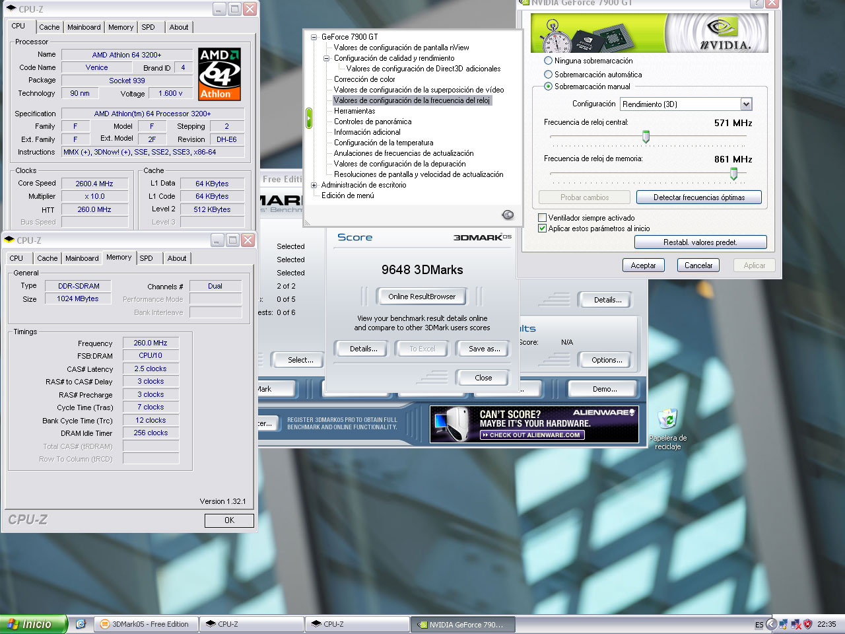Viewport: 845px width, 634px height.
Task: Uncheck Aplicar estos parámetros al inicio
Action: [543, 229]
